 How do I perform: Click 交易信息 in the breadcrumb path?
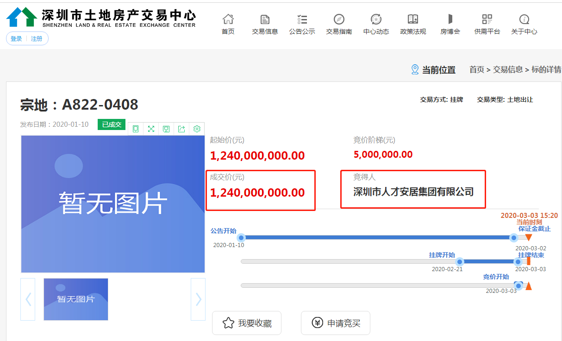click(x=508, y=69)
